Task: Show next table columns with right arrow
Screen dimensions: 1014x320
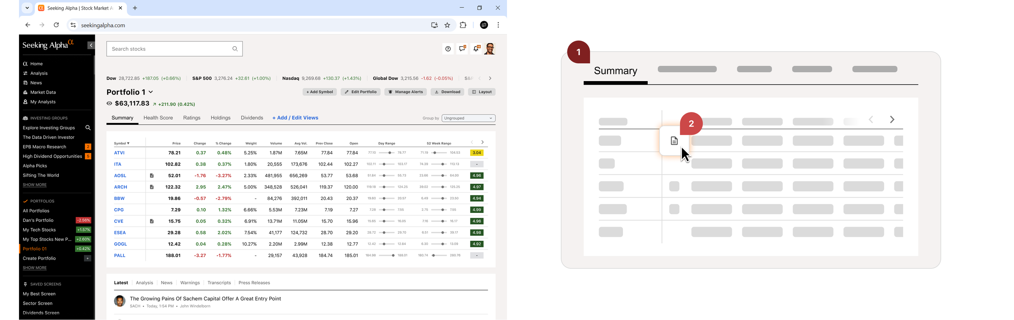Action: (482, 142)
